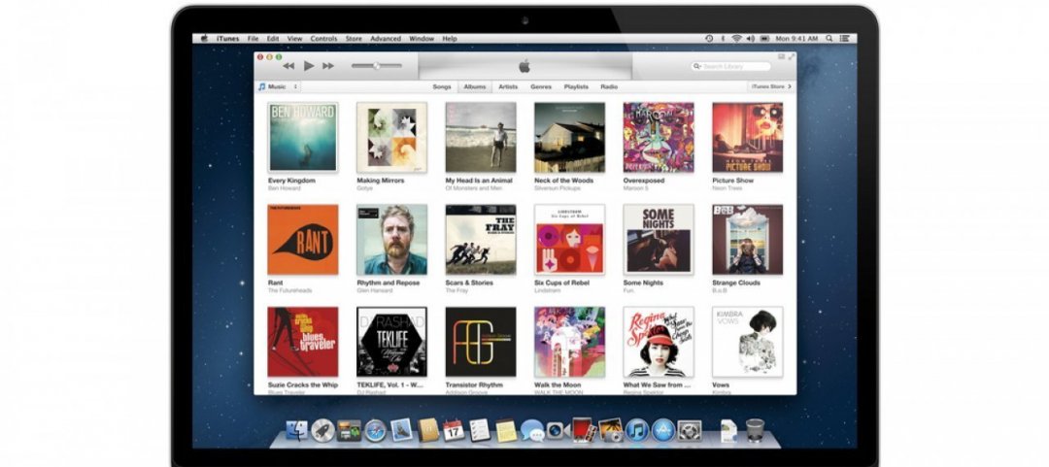Switch to the Genres tab
Screen dimensions: 1049x467
coord(541,87)
